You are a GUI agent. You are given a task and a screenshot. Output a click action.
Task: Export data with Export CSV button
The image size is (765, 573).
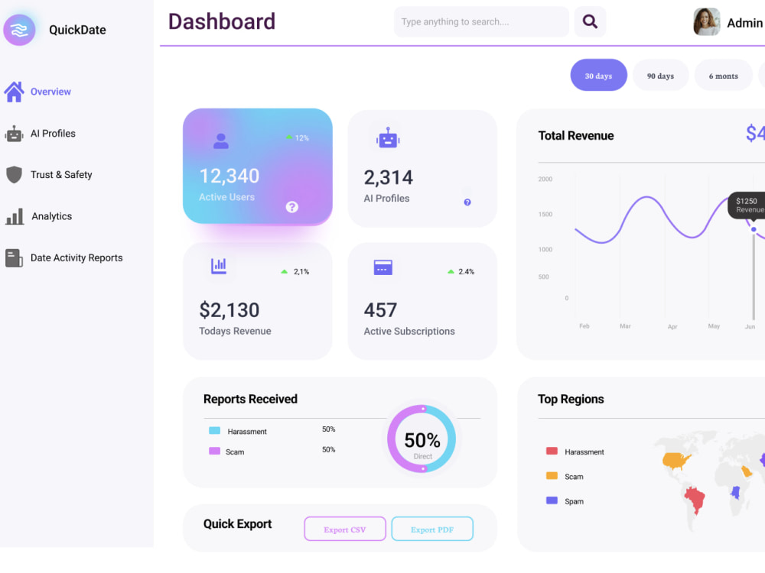pyautogui.click(x=345, y=529)
